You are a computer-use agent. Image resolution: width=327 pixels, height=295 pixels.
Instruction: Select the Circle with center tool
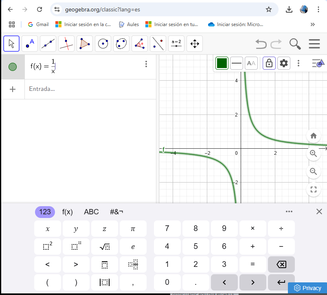(x=103, y=44)
